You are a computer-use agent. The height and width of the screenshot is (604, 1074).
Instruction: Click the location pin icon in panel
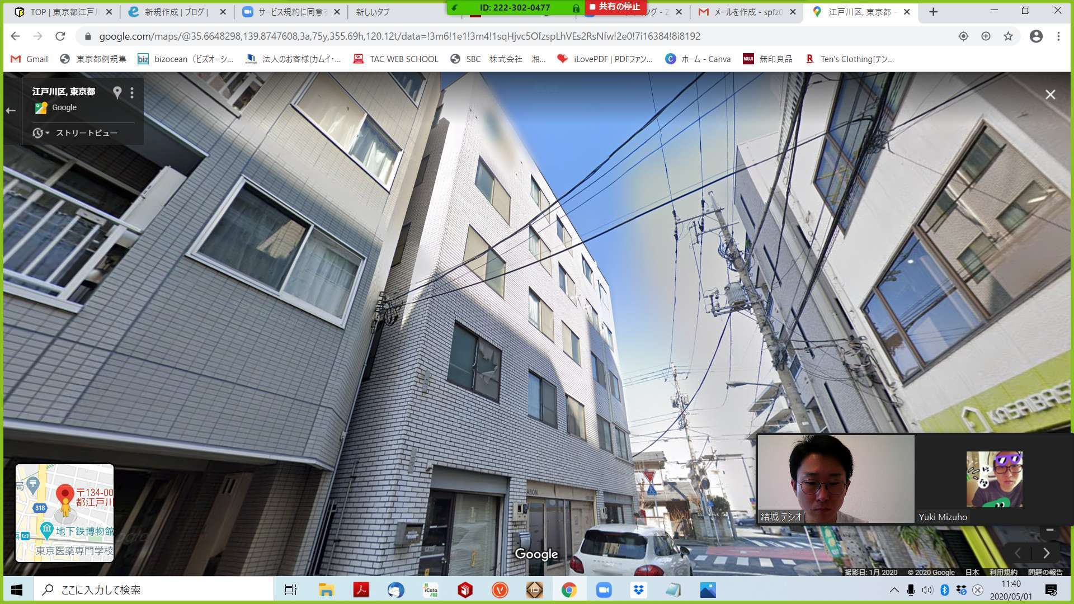point(117,92)
